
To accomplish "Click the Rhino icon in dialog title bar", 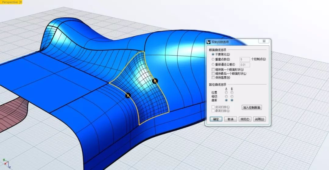I will 209,42.
